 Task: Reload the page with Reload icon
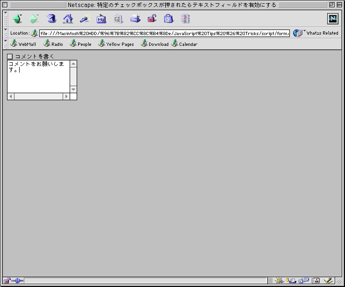[51, 19]
